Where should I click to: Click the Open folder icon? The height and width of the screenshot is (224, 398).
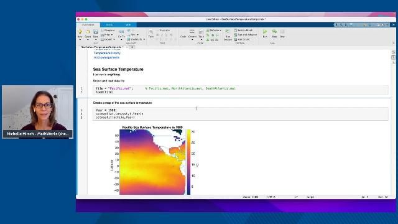[x=88, y=33]
